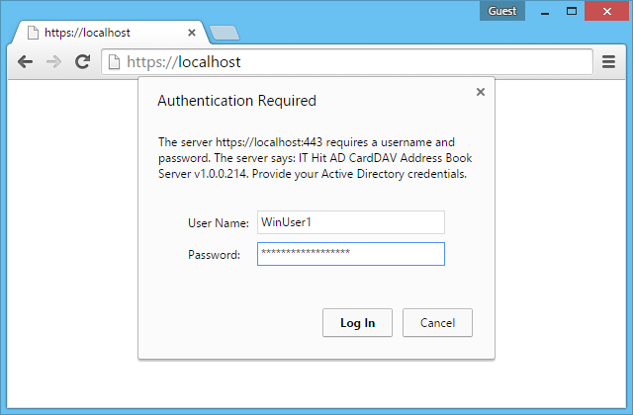This screenshot has width=633, height=415.
Task: Close the https://localhost tab
Action: (192, 33)
